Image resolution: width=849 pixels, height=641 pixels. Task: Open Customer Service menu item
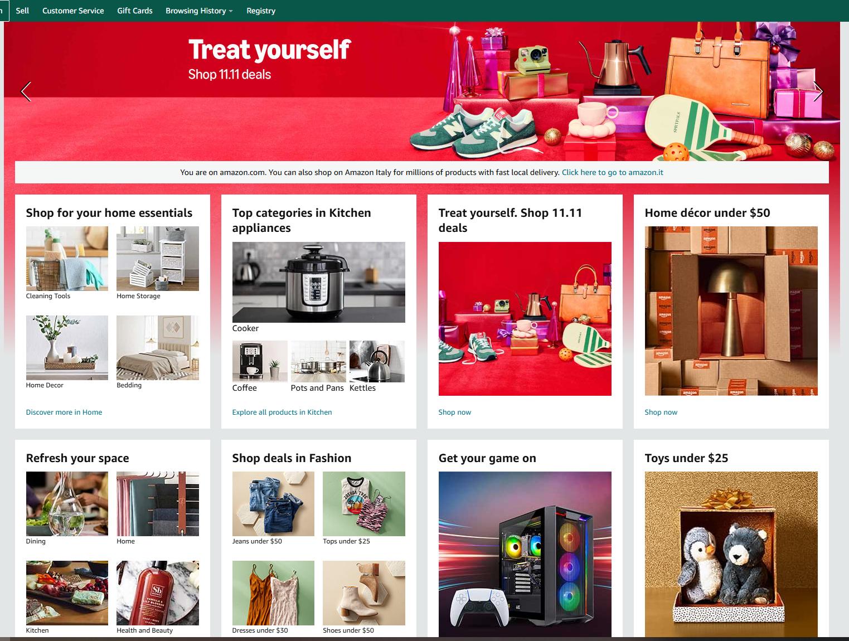click(73, 11)
